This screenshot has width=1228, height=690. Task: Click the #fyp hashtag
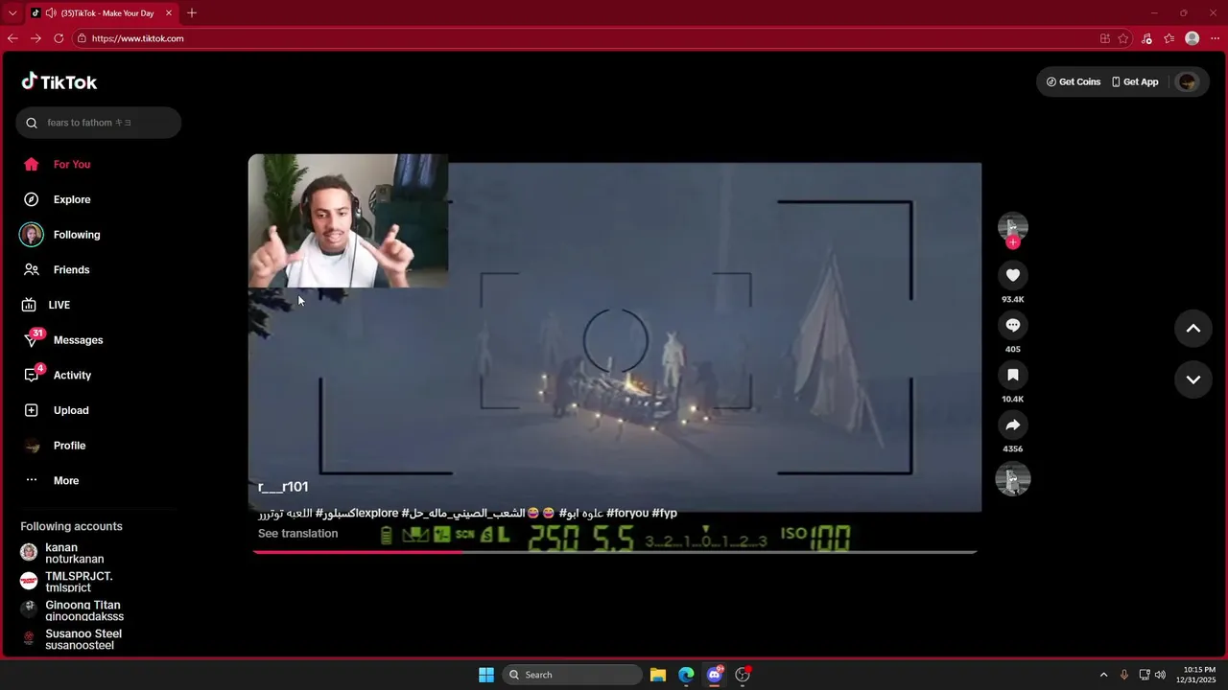pos(665,513)
